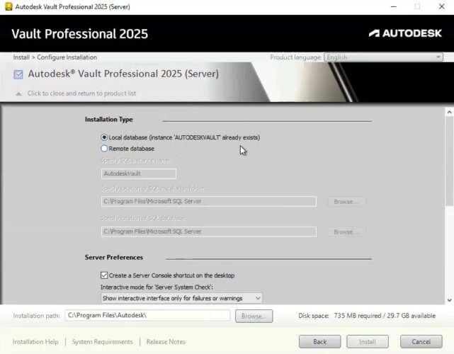Screen dimensions: 454x354
Task: Click the Install breadcrumb text
Action: tap(21, 57)
